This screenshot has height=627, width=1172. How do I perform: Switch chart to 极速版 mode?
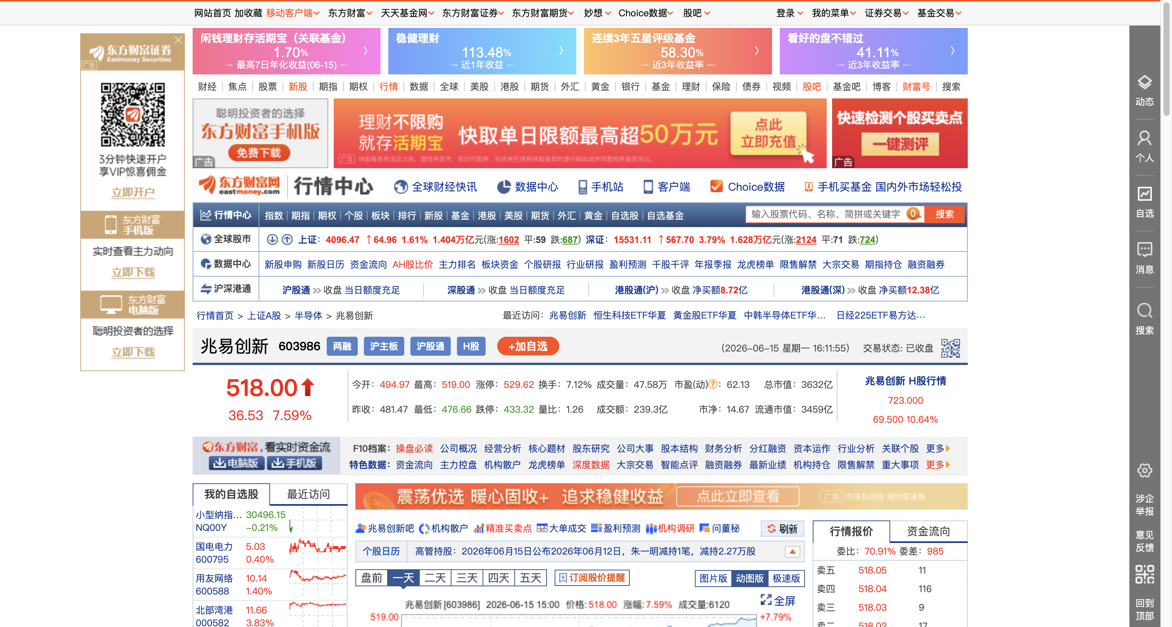(786, 578)
